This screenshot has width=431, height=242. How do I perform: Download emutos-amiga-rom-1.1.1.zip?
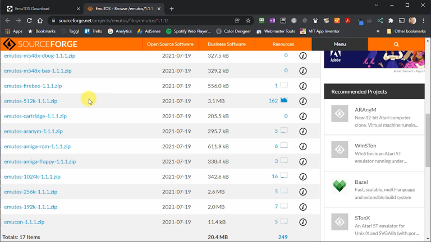point(37,146)
